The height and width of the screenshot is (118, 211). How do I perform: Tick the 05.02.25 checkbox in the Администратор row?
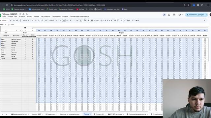64,39
